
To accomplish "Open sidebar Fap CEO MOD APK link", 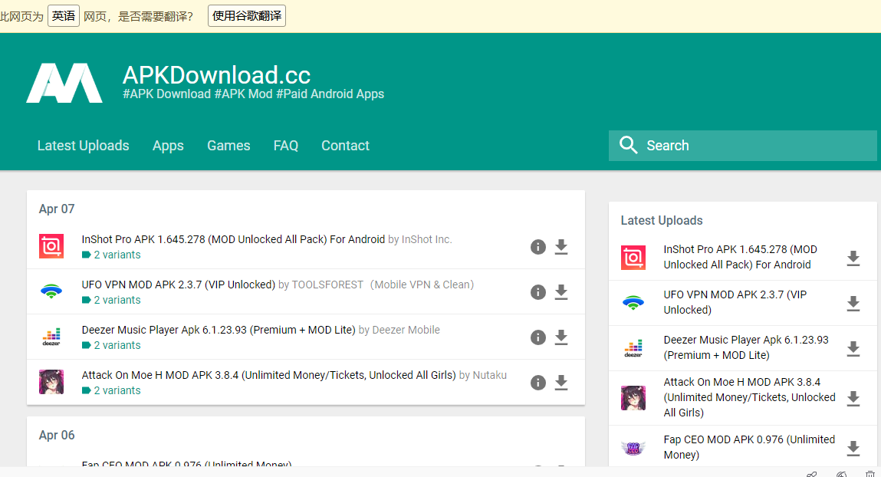I will coord(749,447).
